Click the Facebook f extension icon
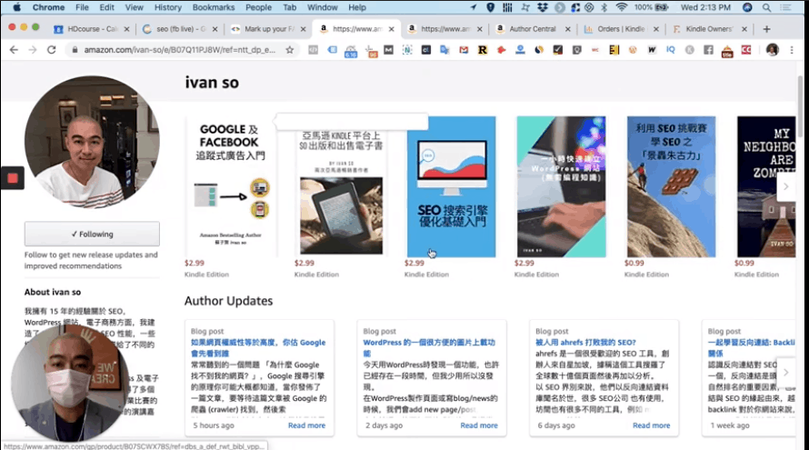This screenshot has width=809, height=450. [x=708, y=50]
